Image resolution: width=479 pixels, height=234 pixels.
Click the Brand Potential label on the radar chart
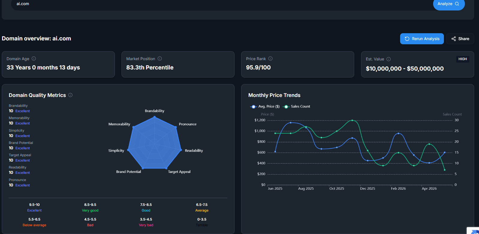(x=129, y=172)
